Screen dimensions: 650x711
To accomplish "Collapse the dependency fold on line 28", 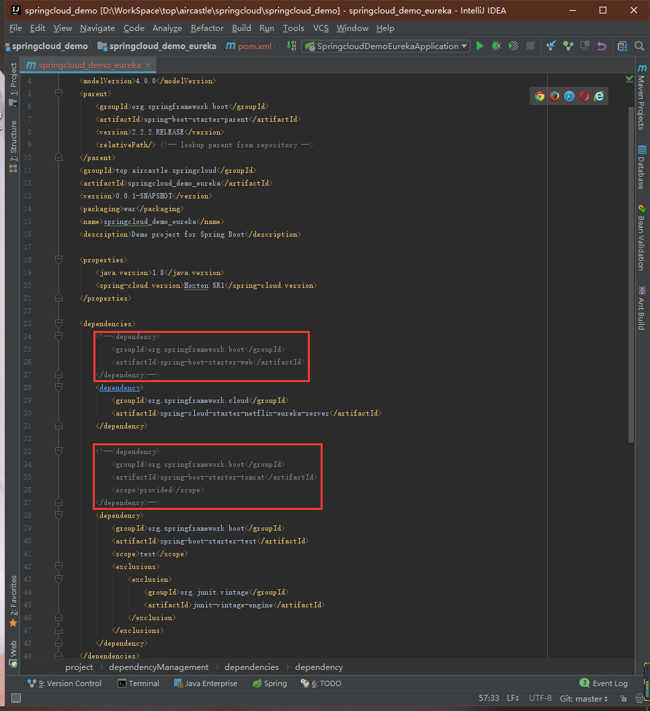I will pos(59,387).
